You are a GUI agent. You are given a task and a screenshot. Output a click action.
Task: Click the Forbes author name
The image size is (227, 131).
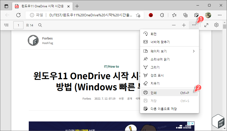click(47, 38)
